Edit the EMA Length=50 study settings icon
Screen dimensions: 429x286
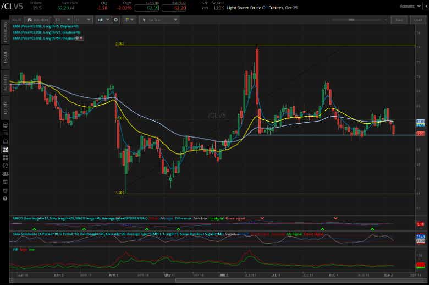(77, 38)
